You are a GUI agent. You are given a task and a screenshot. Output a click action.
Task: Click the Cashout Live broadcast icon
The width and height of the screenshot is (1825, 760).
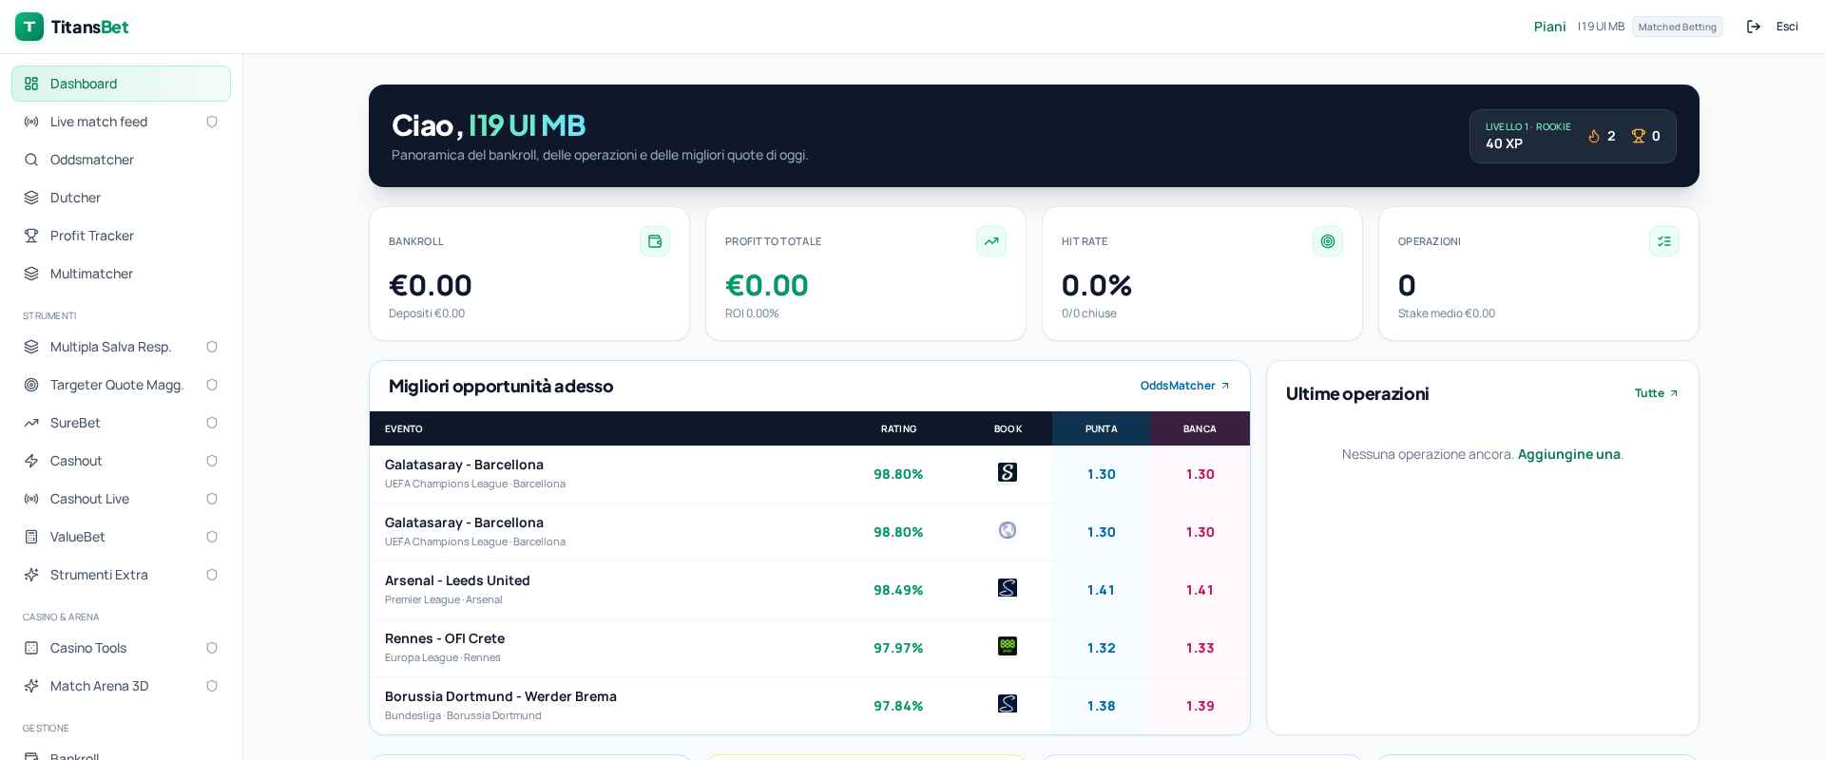click(31, 499)
